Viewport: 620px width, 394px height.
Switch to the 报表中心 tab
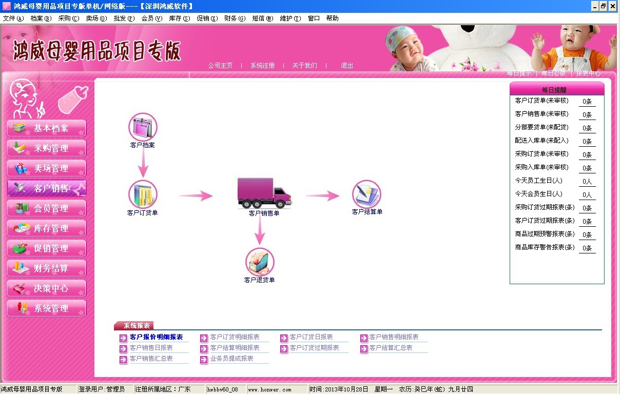(x=588, y=73)
